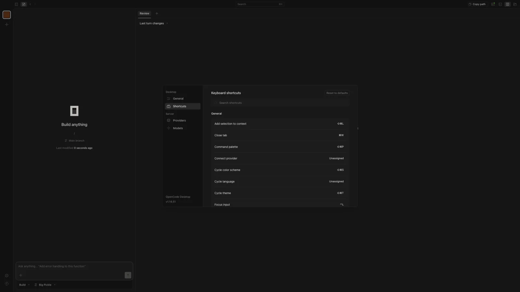Open the Models settings section
This screenshot has width=520, height=292.
[x=183, y=128]
